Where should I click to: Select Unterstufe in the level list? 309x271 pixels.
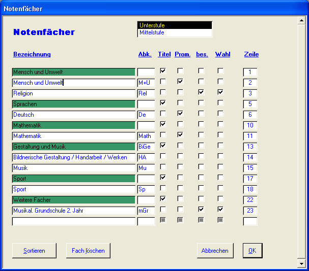(x=174, y=25)
